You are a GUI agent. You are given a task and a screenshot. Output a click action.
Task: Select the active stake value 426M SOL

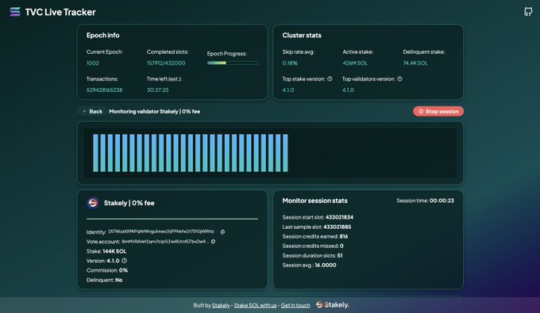click(355, 63)
